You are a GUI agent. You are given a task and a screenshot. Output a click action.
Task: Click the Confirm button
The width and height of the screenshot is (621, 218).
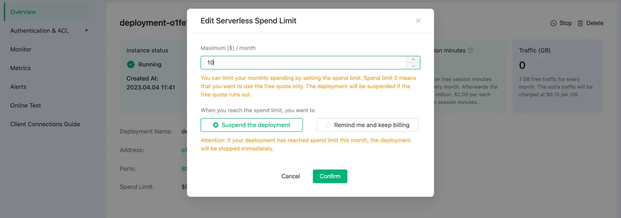click(x=330, y=176)
